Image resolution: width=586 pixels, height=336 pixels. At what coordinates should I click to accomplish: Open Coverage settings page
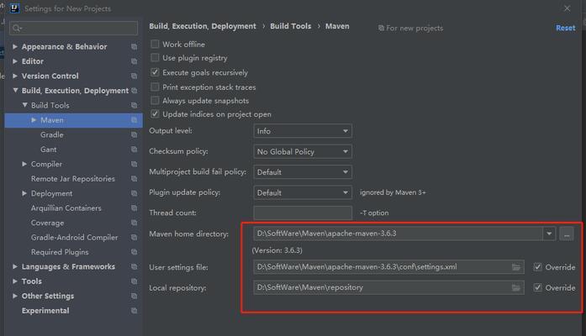click(47, 223)
